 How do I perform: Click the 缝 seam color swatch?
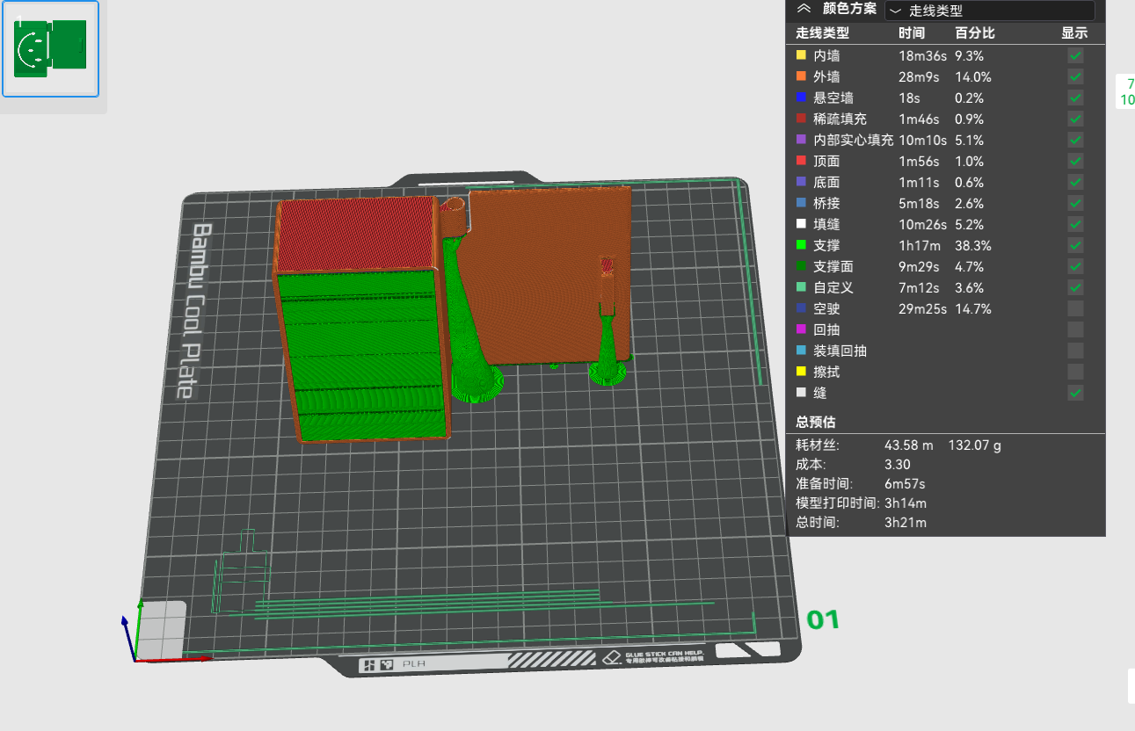click(x=801, y=392)
